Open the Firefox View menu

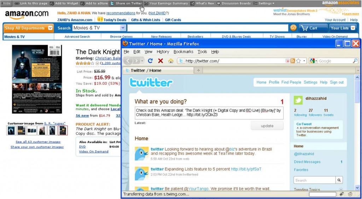coord(148,52)
